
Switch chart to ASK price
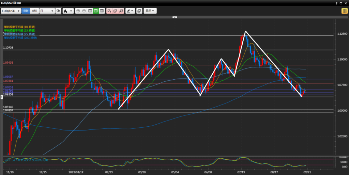(34, 11)
